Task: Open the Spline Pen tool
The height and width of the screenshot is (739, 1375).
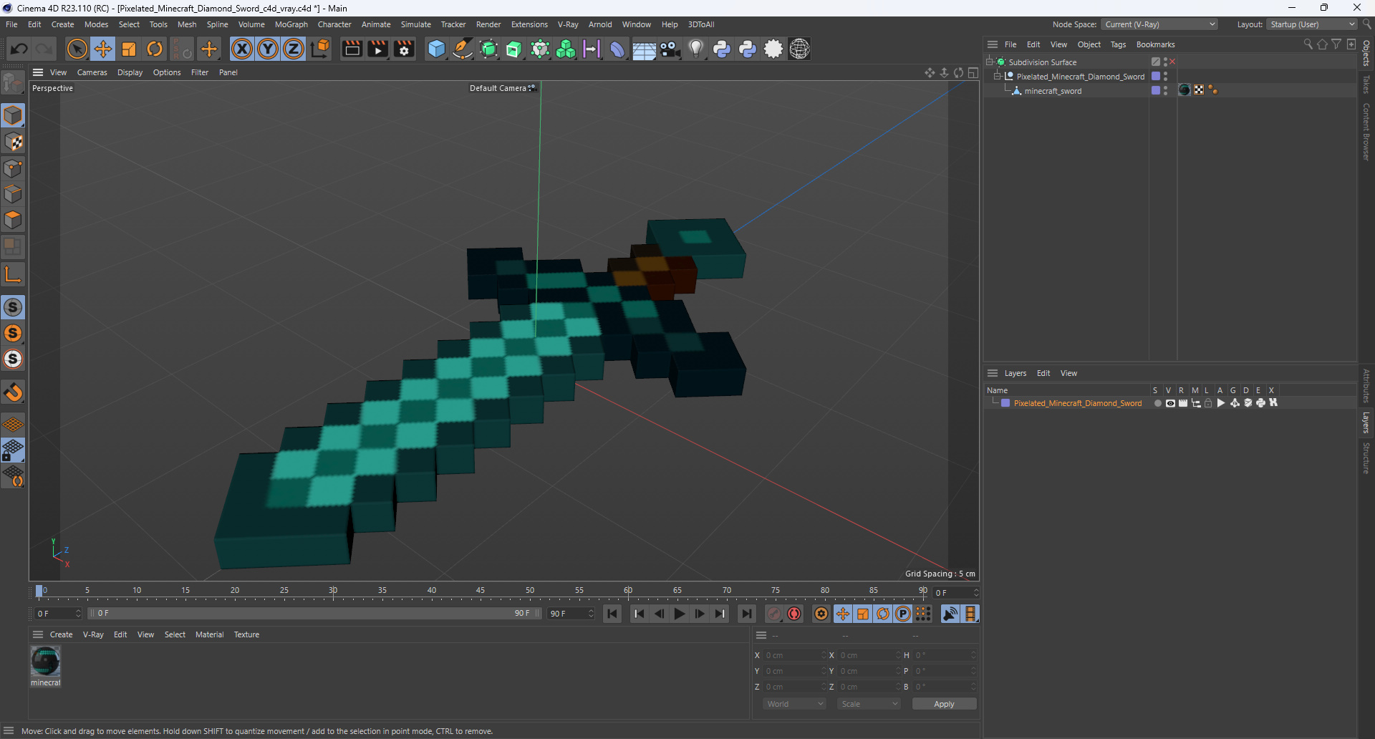Action: 463,49
